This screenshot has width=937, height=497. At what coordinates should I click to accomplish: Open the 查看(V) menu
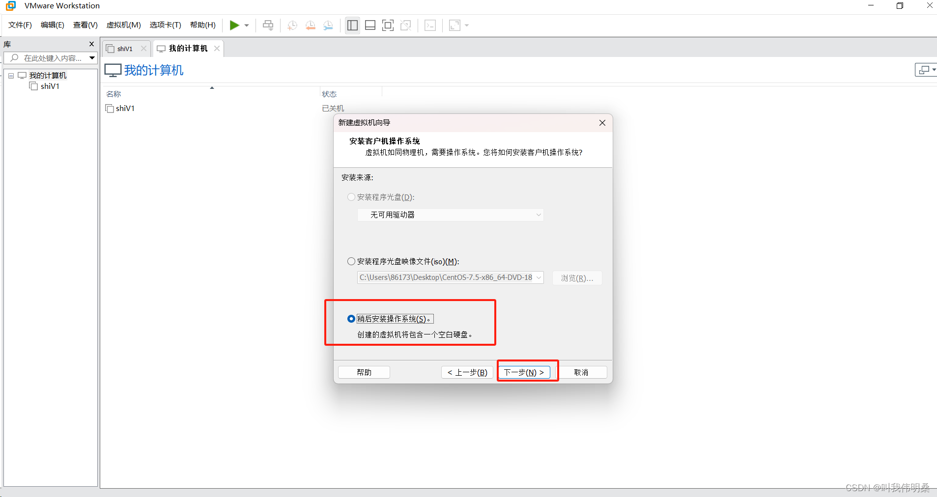[x=85, y=25]
